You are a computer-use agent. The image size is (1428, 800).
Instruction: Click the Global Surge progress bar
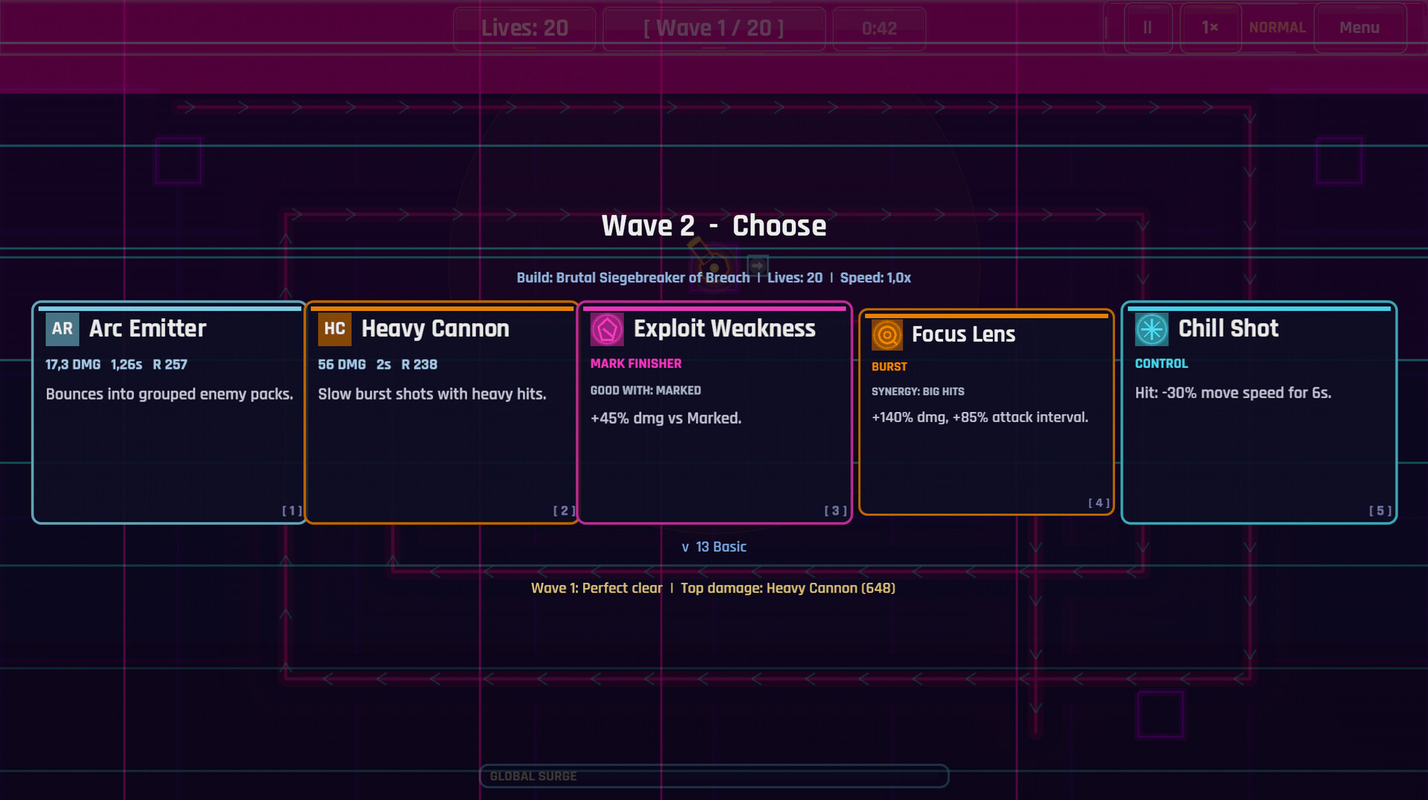point(713,776)
